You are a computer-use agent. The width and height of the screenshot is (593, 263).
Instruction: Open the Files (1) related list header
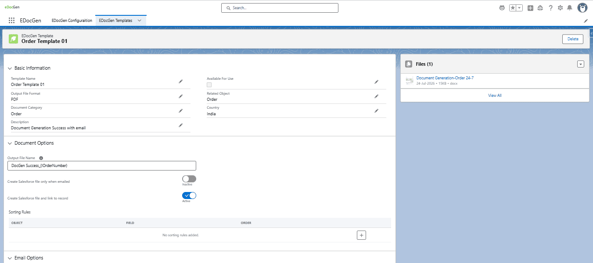click(x=424, y=64)
